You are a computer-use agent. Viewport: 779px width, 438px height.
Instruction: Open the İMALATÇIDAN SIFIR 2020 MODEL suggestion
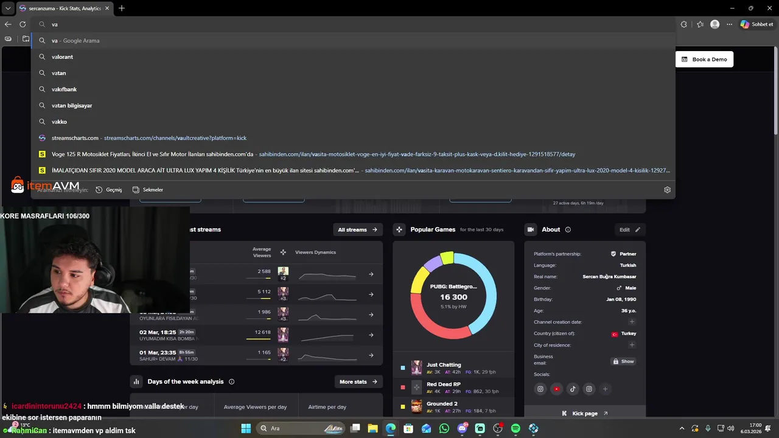tap(353, 170)
